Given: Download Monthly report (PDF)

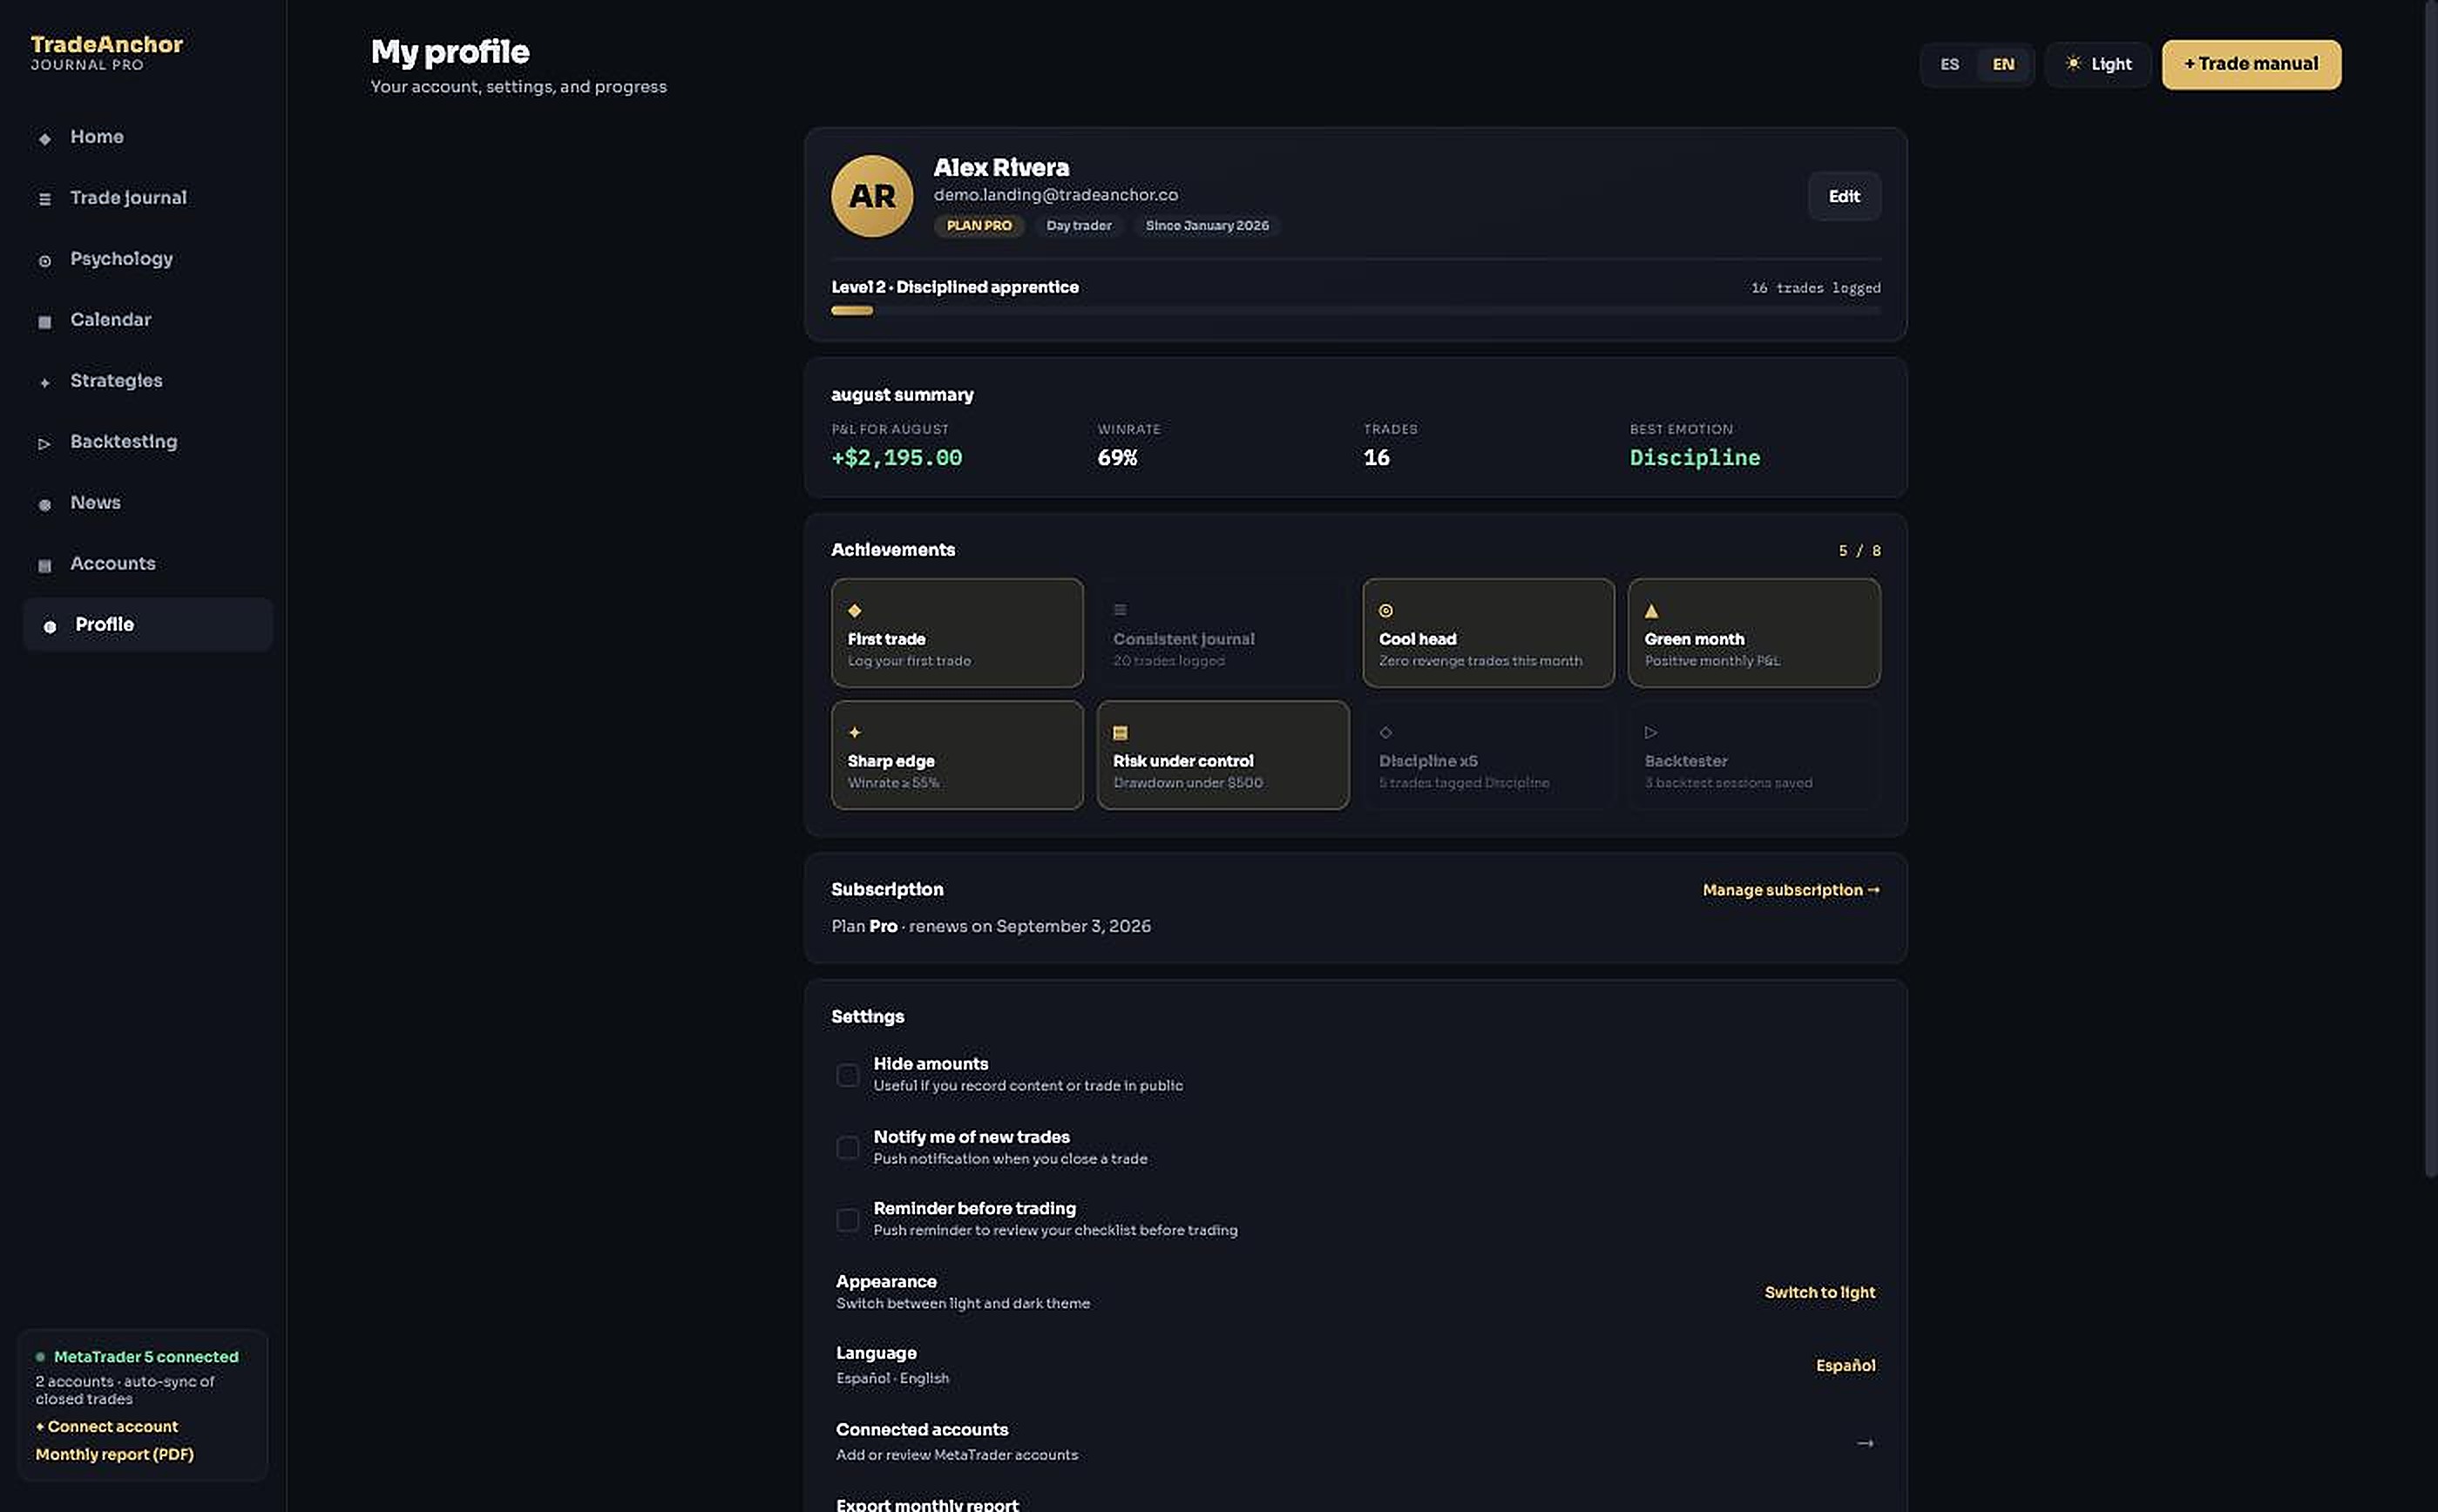Looking at the screenshot, I should (115, 1455).
